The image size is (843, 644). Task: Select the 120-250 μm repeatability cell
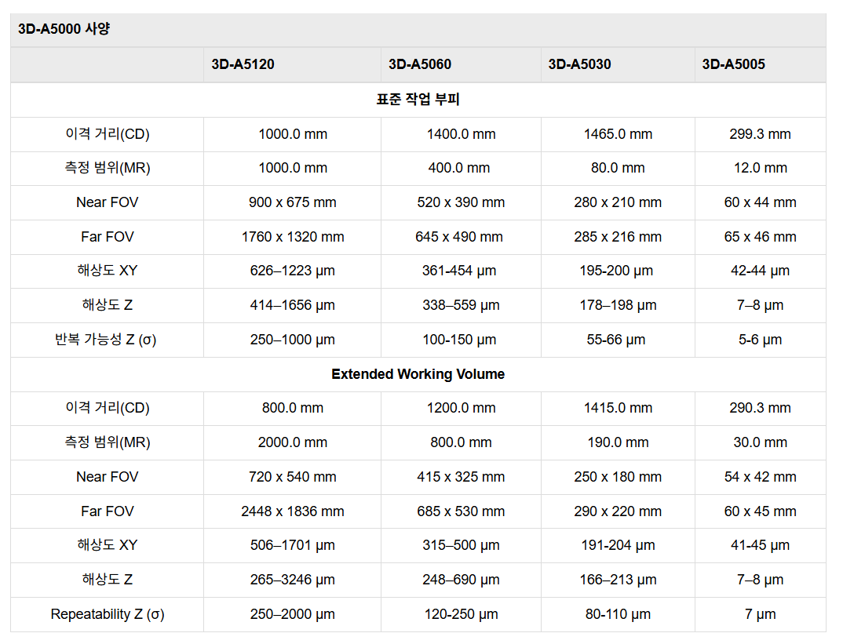point(461,614)
